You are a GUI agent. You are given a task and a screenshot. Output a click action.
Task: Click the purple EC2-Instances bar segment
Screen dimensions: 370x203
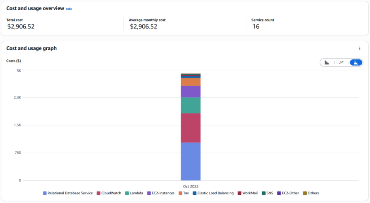click(x=191, y=91)
